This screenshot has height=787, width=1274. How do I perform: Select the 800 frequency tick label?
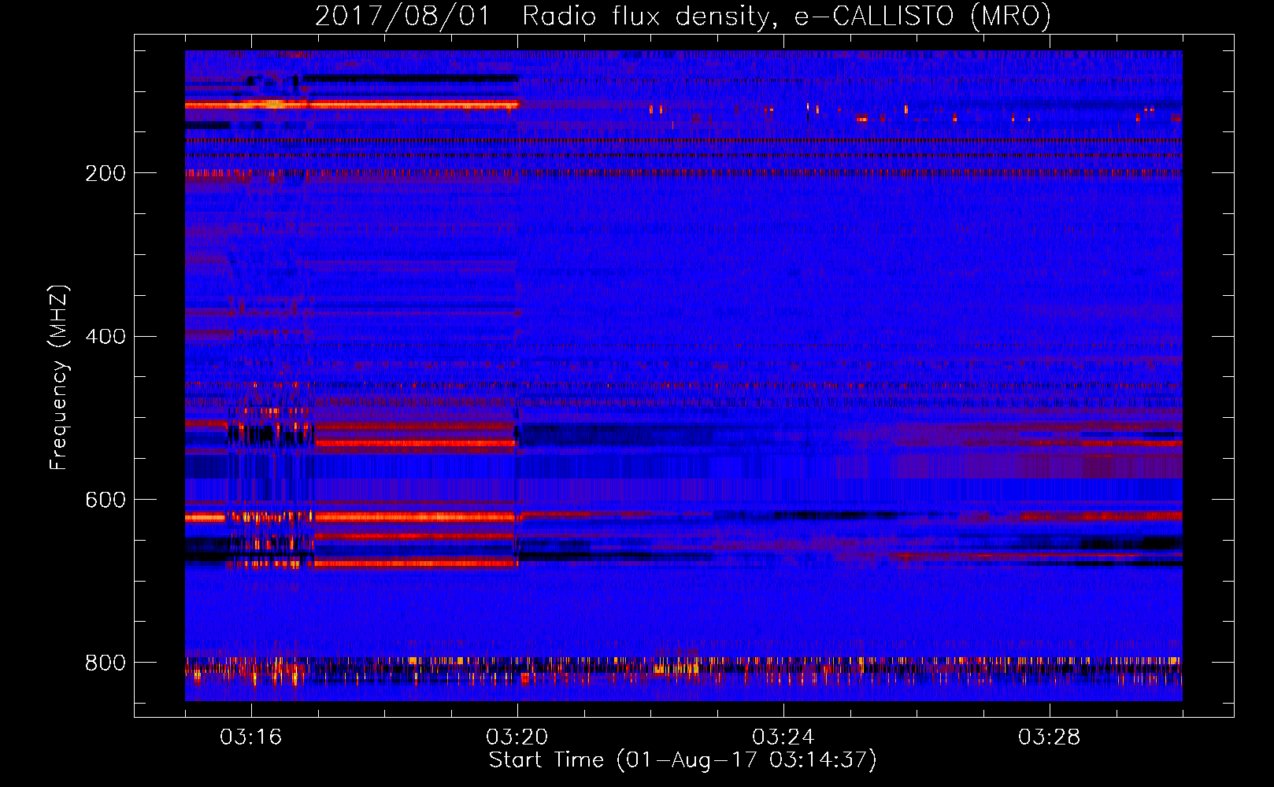coord(106,663)
